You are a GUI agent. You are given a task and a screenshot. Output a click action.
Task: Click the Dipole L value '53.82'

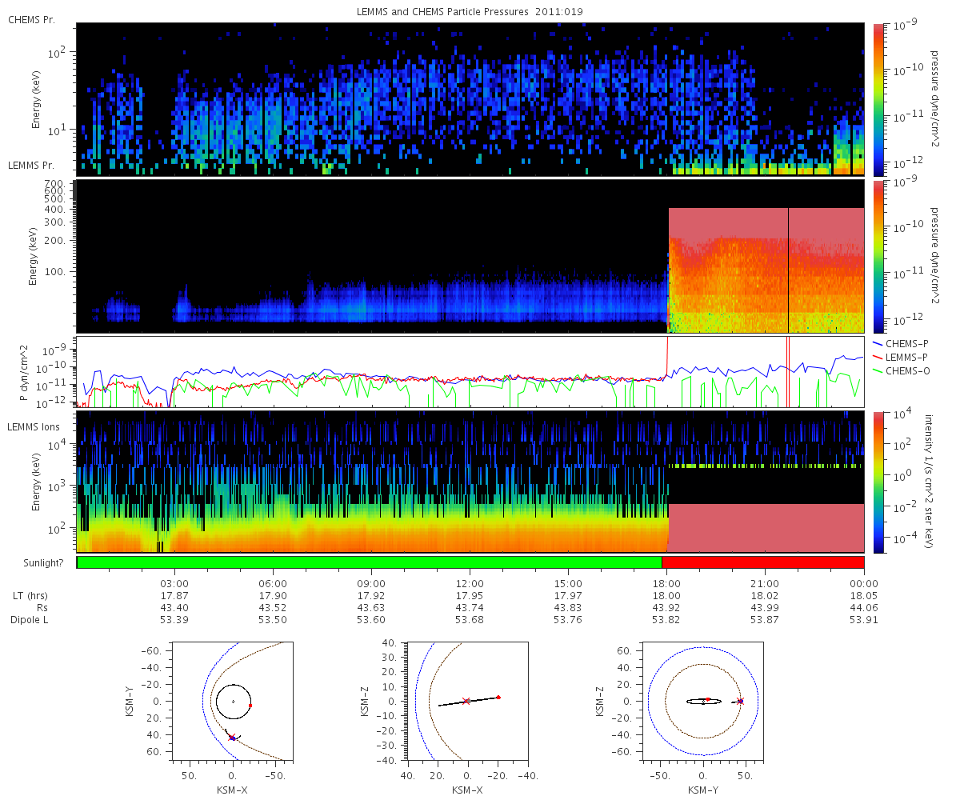pyautogui.click(x=666, y=620)
